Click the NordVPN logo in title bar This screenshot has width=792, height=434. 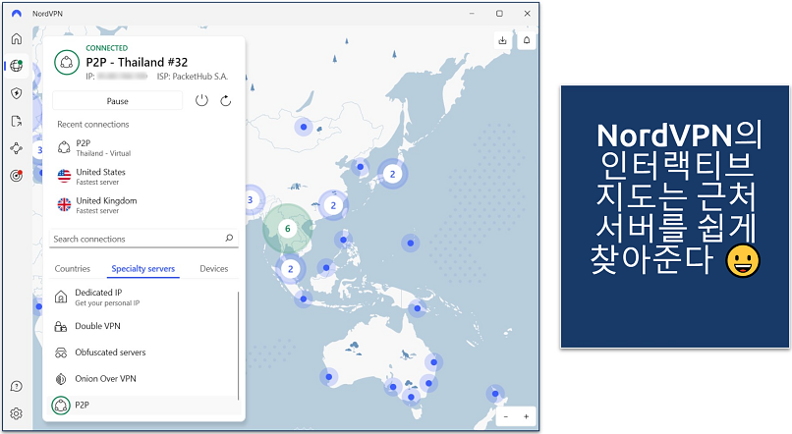[x=17, y=14]
